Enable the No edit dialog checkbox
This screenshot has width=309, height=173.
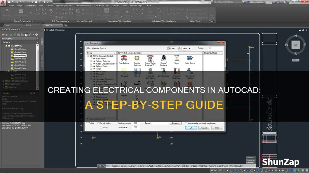[99, 123]
